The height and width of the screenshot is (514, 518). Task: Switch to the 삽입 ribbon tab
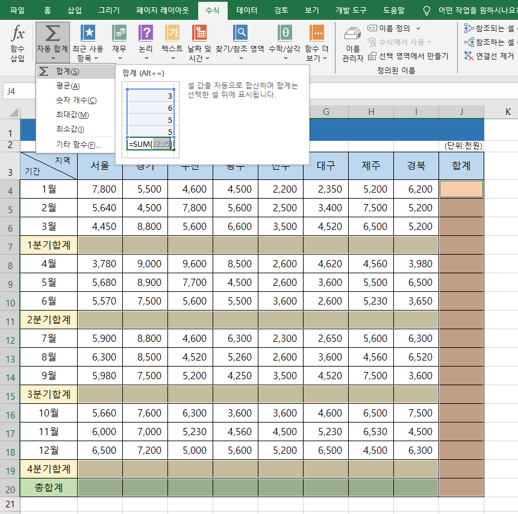click(75, 10)
